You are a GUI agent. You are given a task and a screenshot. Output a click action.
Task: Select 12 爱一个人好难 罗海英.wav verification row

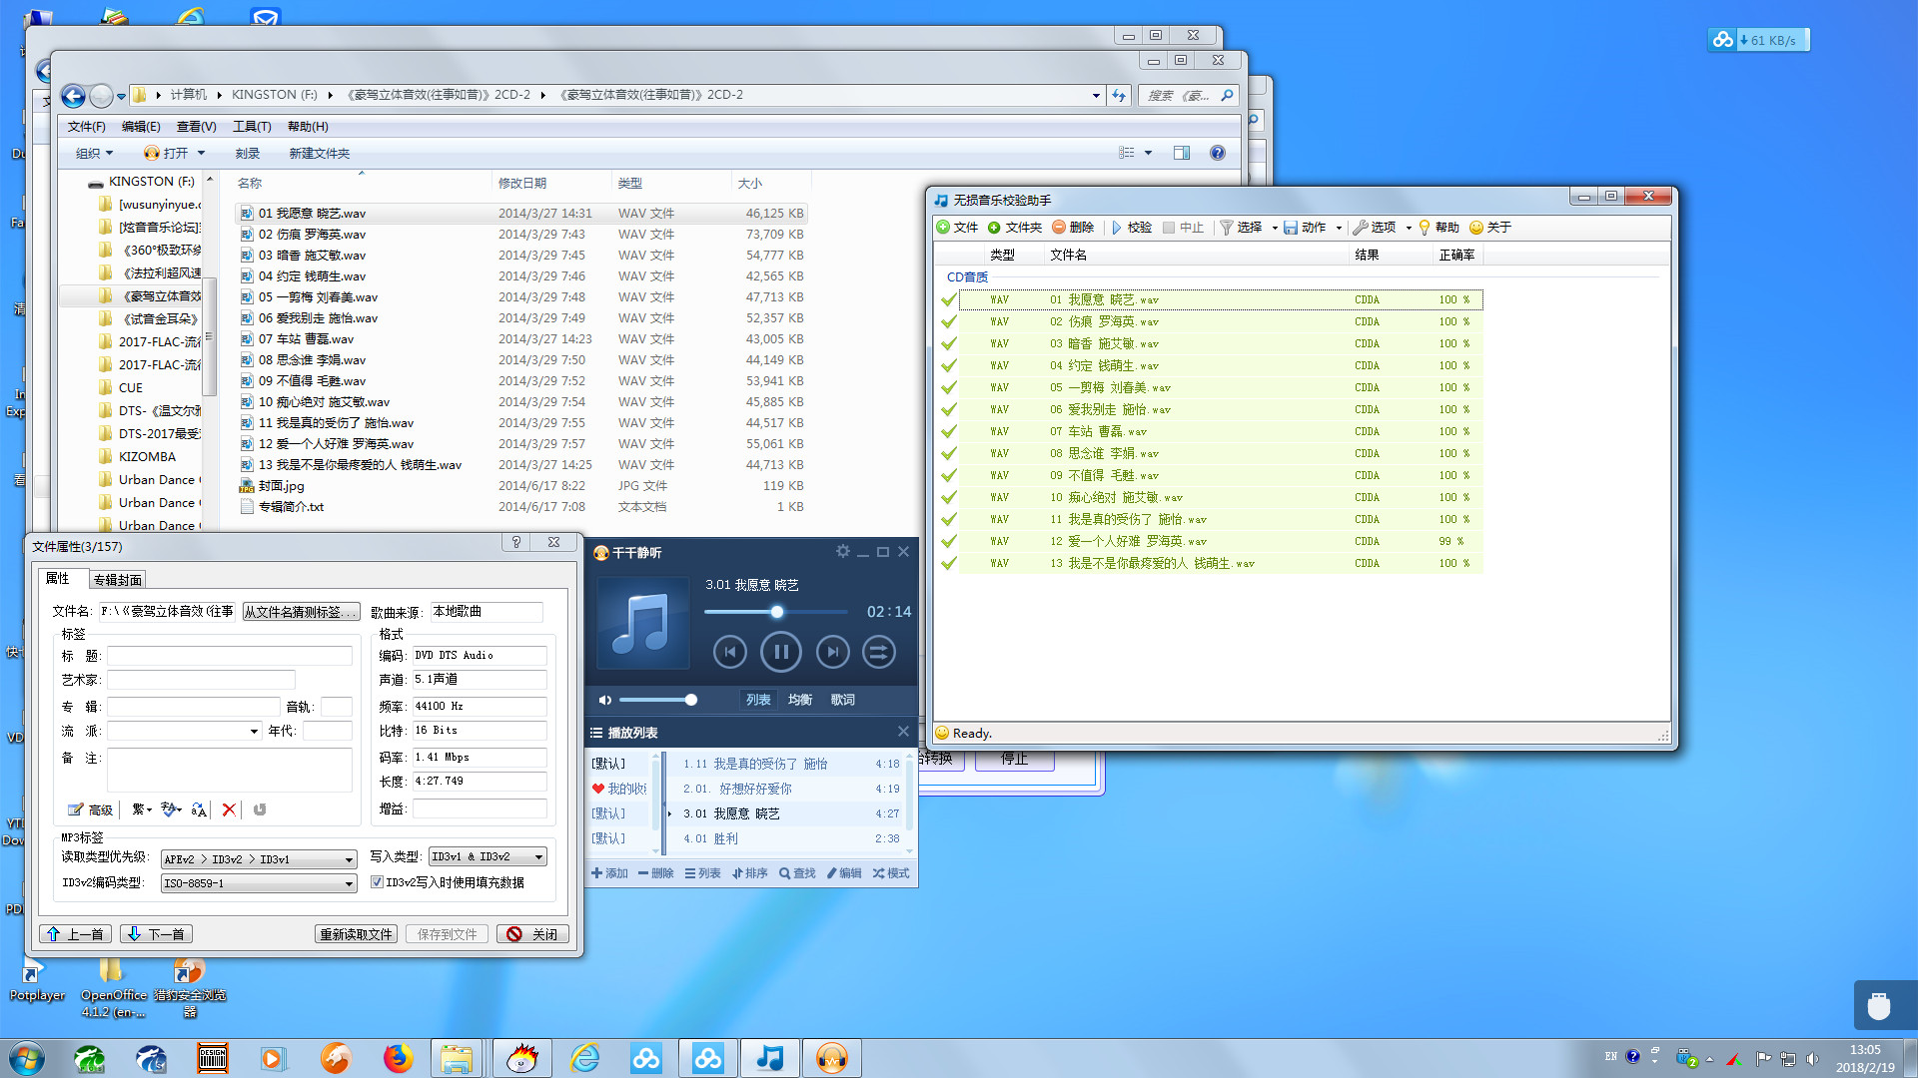tap(1221, 541)
